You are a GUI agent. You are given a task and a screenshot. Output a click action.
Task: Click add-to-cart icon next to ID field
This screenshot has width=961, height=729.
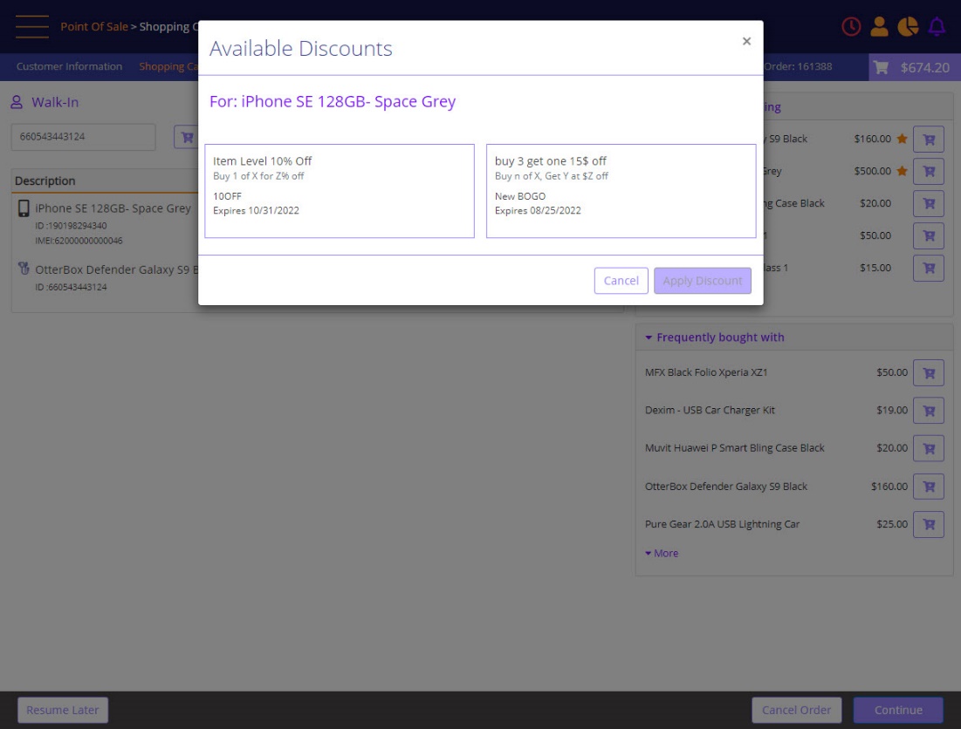coord(186,137)
